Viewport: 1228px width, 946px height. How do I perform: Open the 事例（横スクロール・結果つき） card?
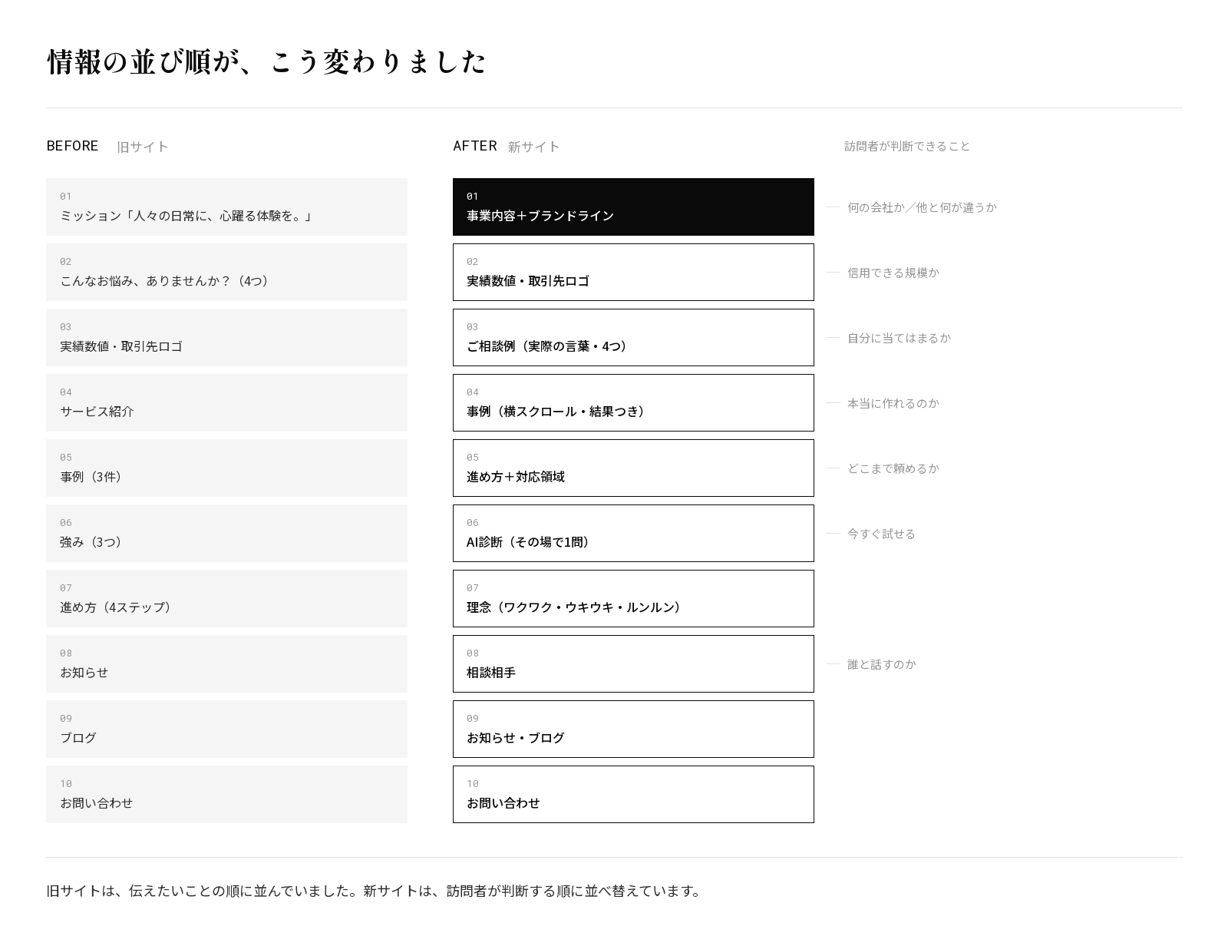click(633, 402)
